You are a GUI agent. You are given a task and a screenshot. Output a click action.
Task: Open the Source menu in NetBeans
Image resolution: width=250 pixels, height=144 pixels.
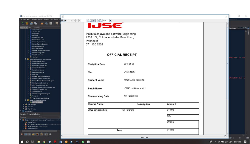[x=40, y=19]
